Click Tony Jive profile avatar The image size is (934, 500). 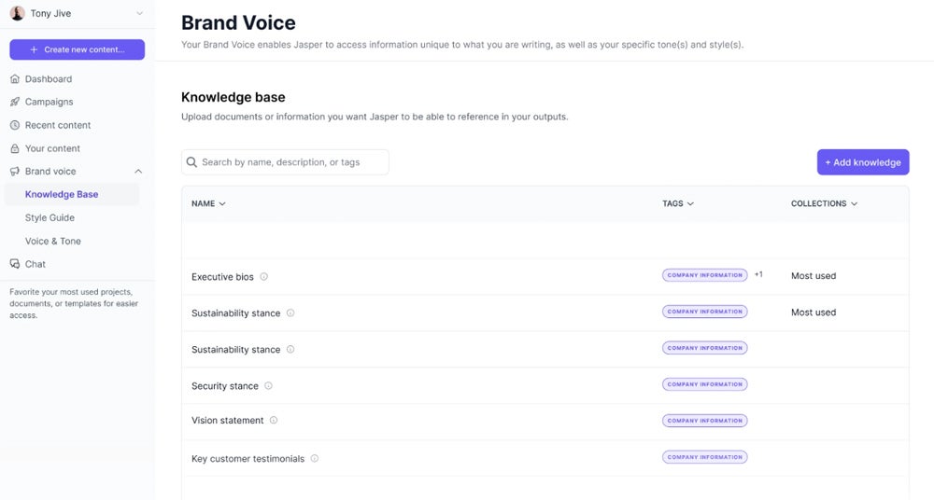17,13
